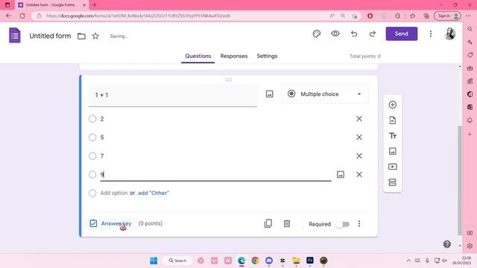This screenshot has height=268, width=477.
Task: Remove option 9
Action: tap(359, 174)
